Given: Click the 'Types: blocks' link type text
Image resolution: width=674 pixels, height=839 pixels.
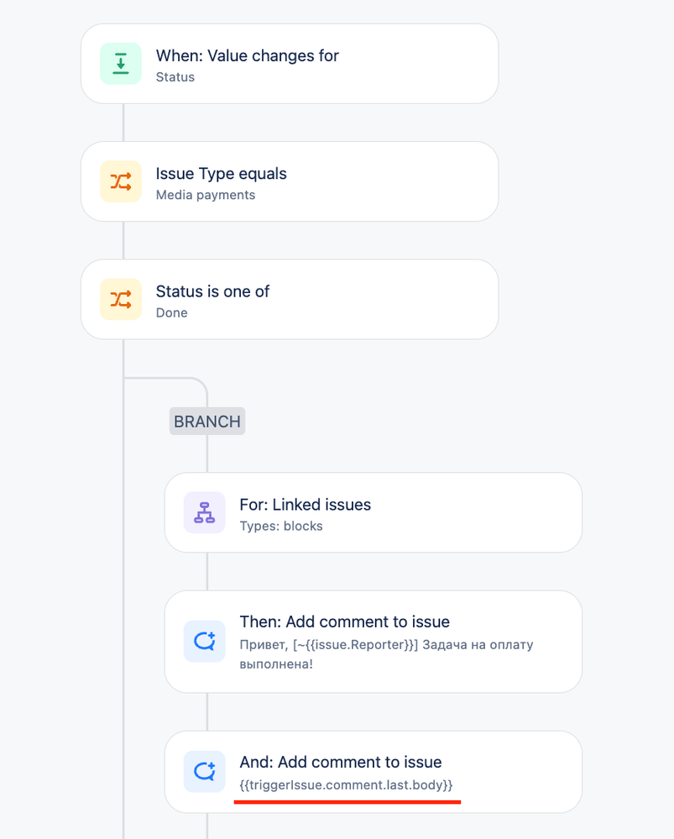Looking at the screenshot, I should (x=281, y=526).
